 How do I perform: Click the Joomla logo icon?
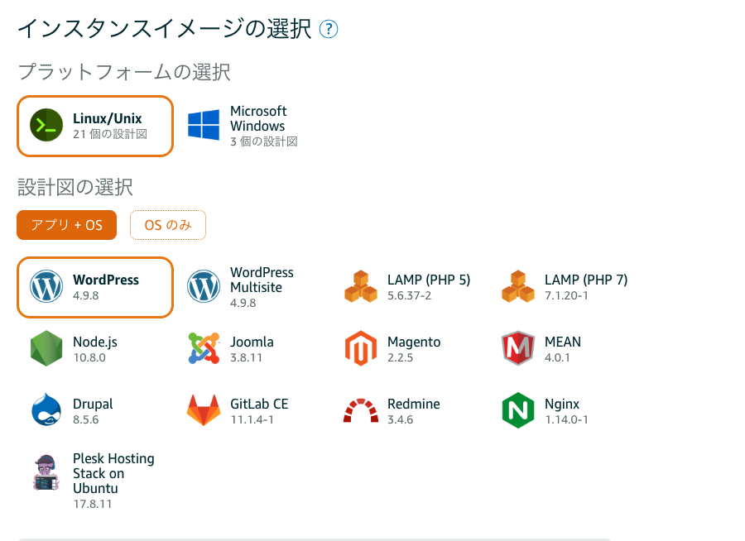click(x=204, y=348)
